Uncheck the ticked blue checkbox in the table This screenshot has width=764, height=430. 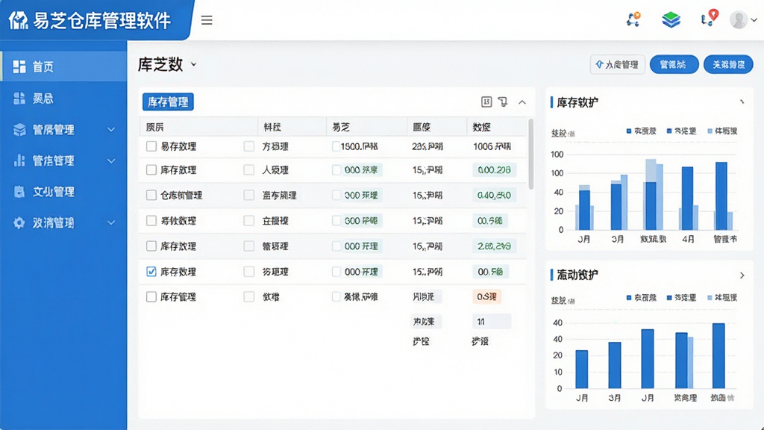(151, 272)
